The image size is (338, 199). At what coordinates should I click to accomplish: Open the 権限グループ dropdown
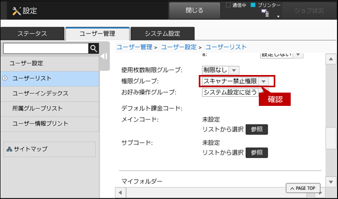235,81
